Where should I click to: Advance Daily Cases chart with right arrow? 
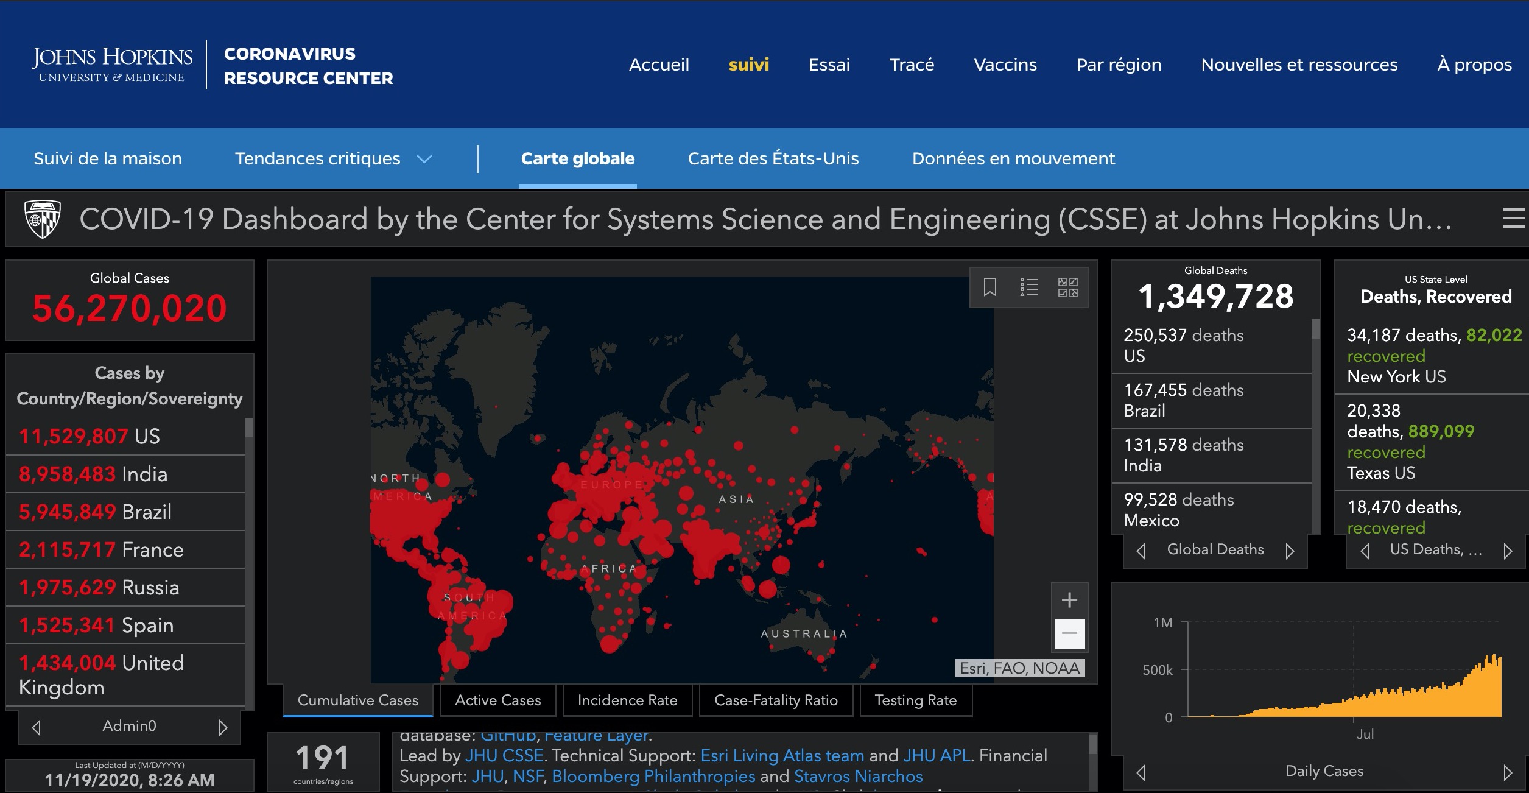[x=1507, y=772]
